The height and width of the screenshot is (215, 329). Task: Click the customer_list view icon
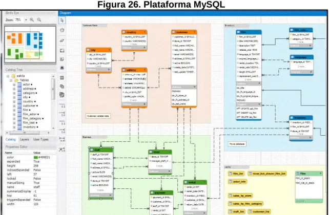(x=251, y=211)
